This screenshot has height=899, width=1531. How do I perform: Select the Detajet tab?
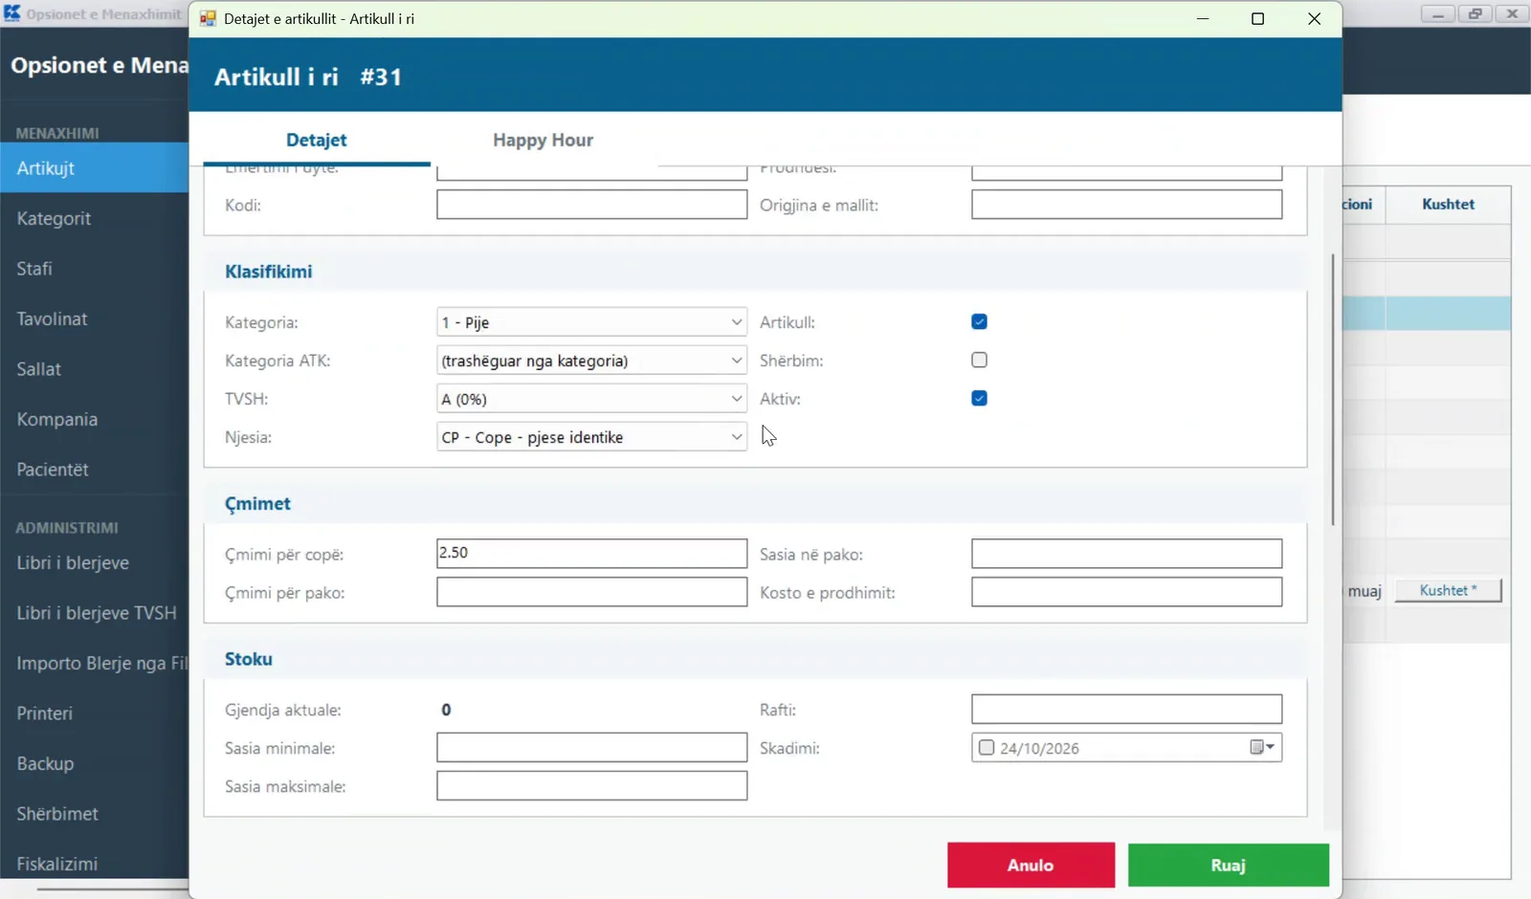click(317, 140)
